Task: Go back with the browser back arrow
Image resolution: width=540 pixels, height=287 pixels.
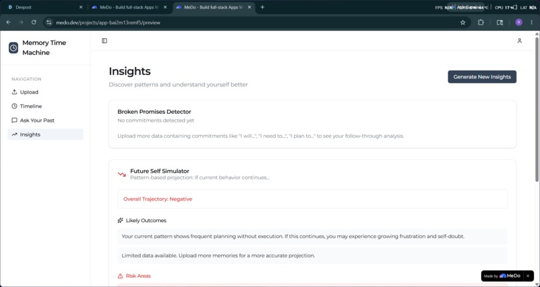Action: coord(9,22)
